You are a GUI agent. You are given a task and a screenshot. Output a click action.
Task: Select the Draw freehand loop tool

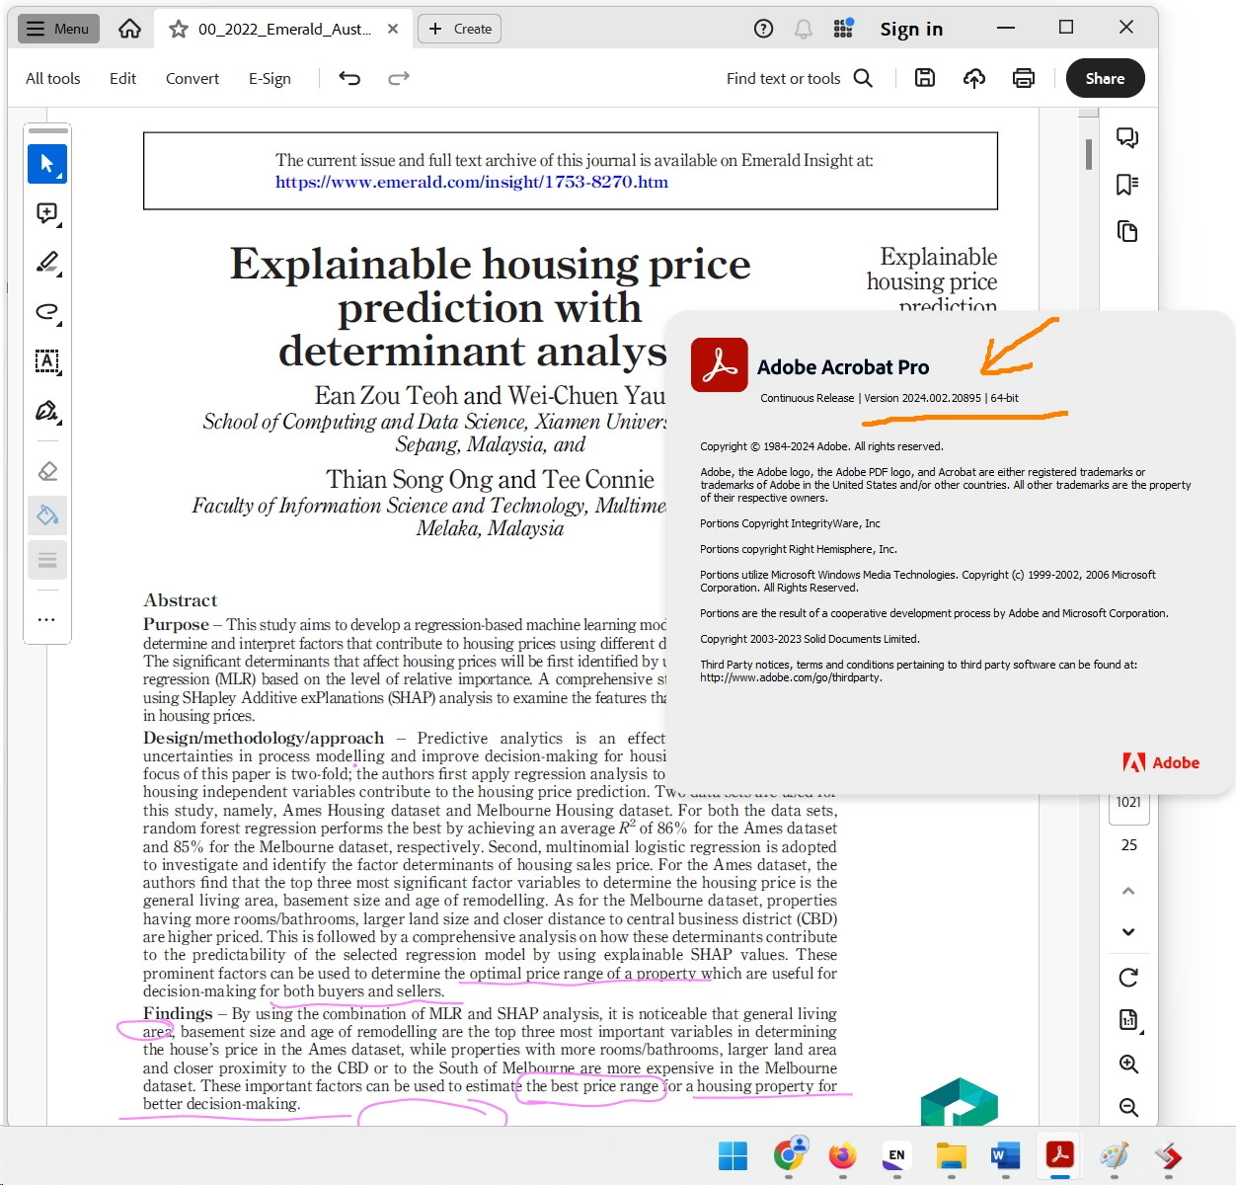(x=47, y=312)
